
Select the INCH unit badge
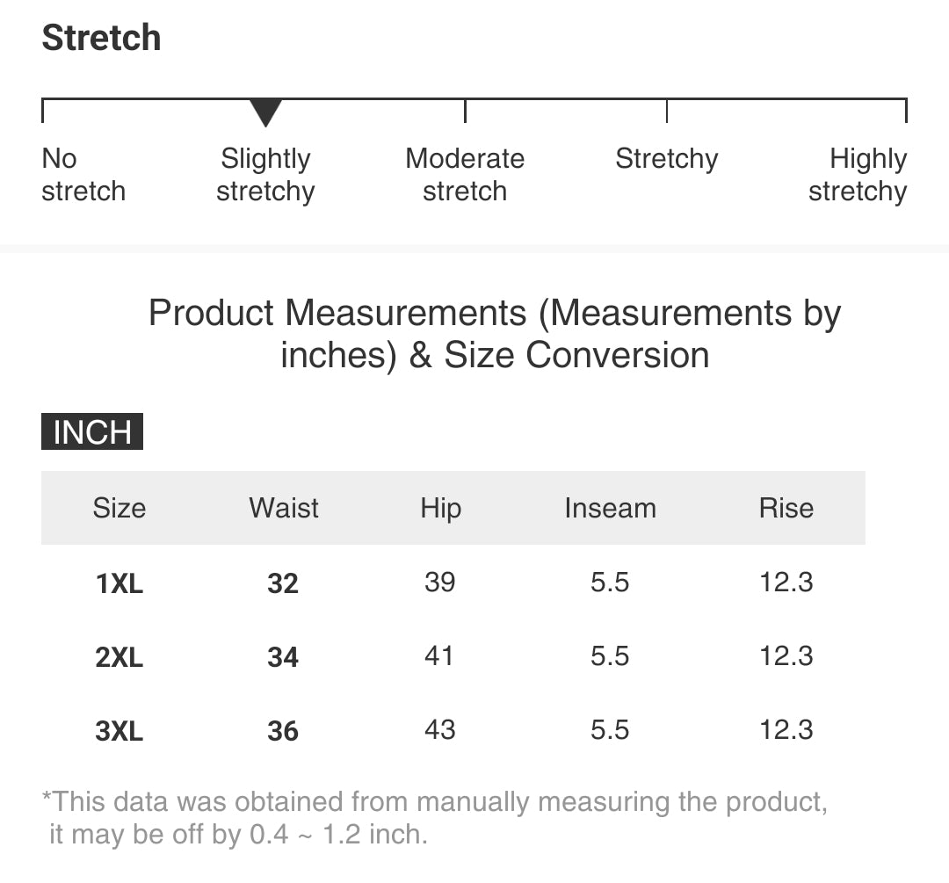92,432
